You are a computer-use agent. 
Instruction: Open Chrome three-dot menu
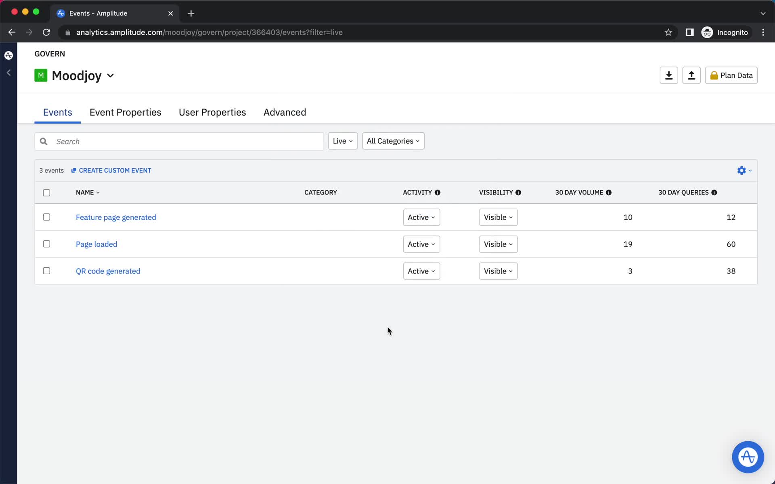coord(763,32)
